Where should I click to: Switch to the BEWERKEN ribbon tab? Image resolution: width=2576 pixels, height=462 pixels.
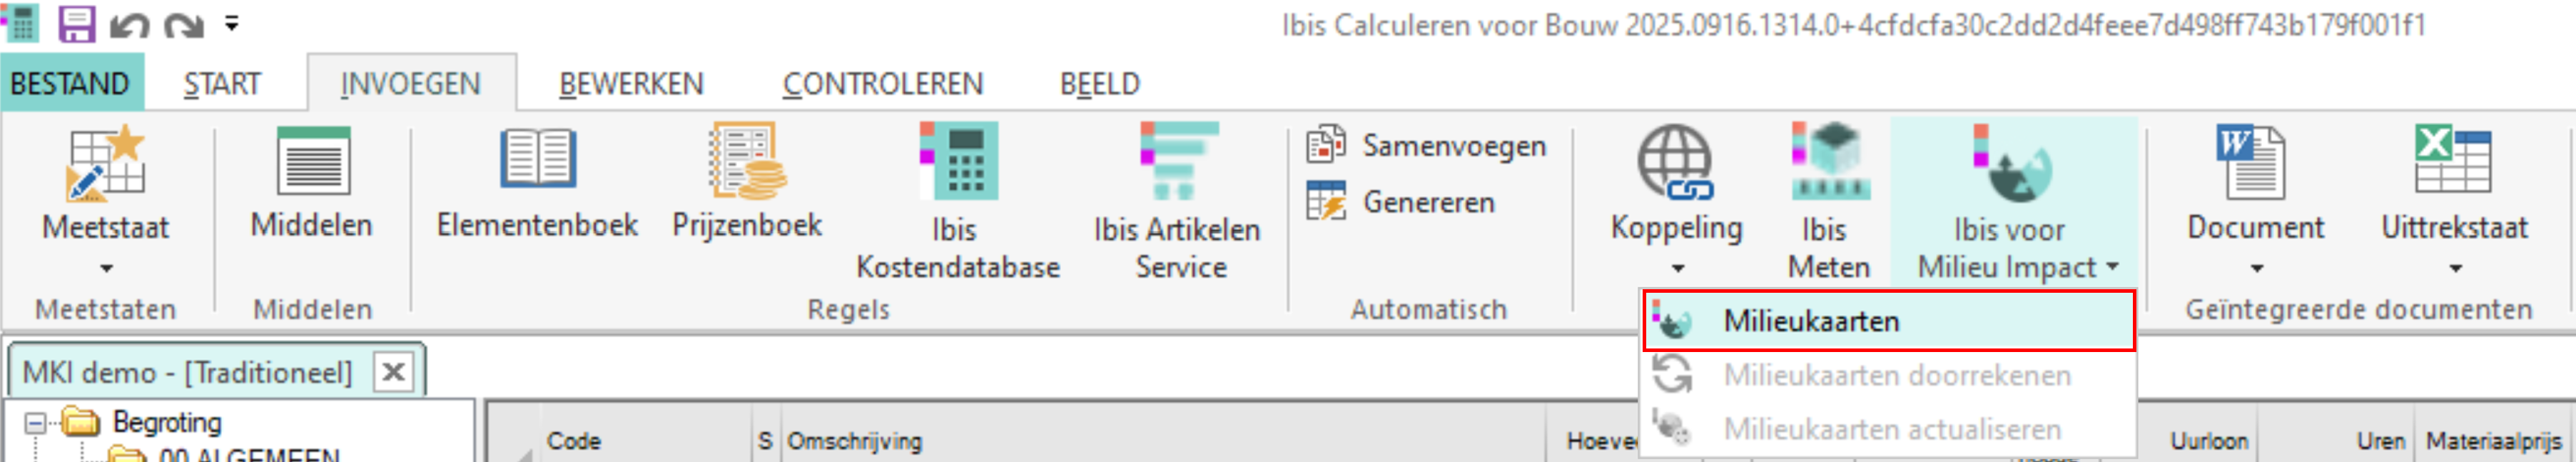click(x=635, y=84)
